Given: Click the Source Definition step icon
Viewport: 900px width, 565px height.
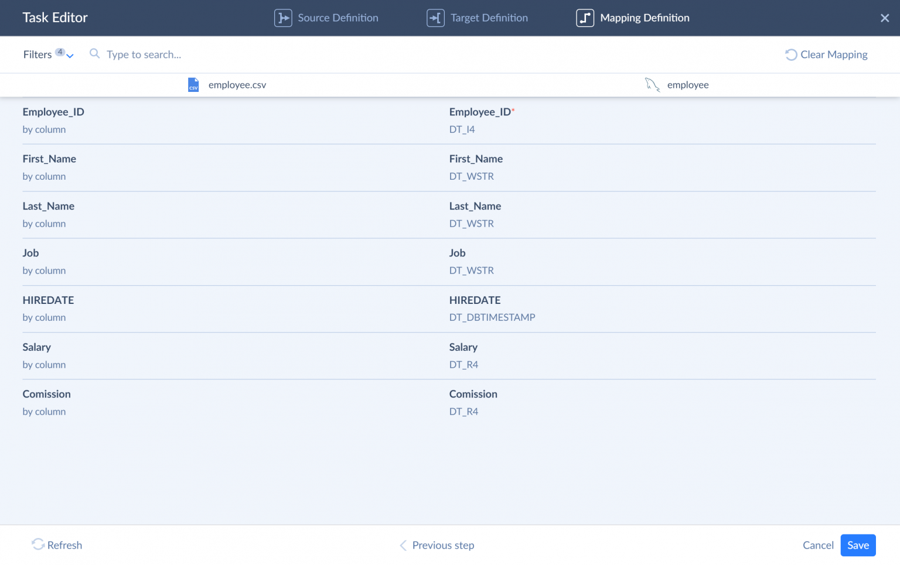Looking at the screenshot, I should tap(283, 18).
